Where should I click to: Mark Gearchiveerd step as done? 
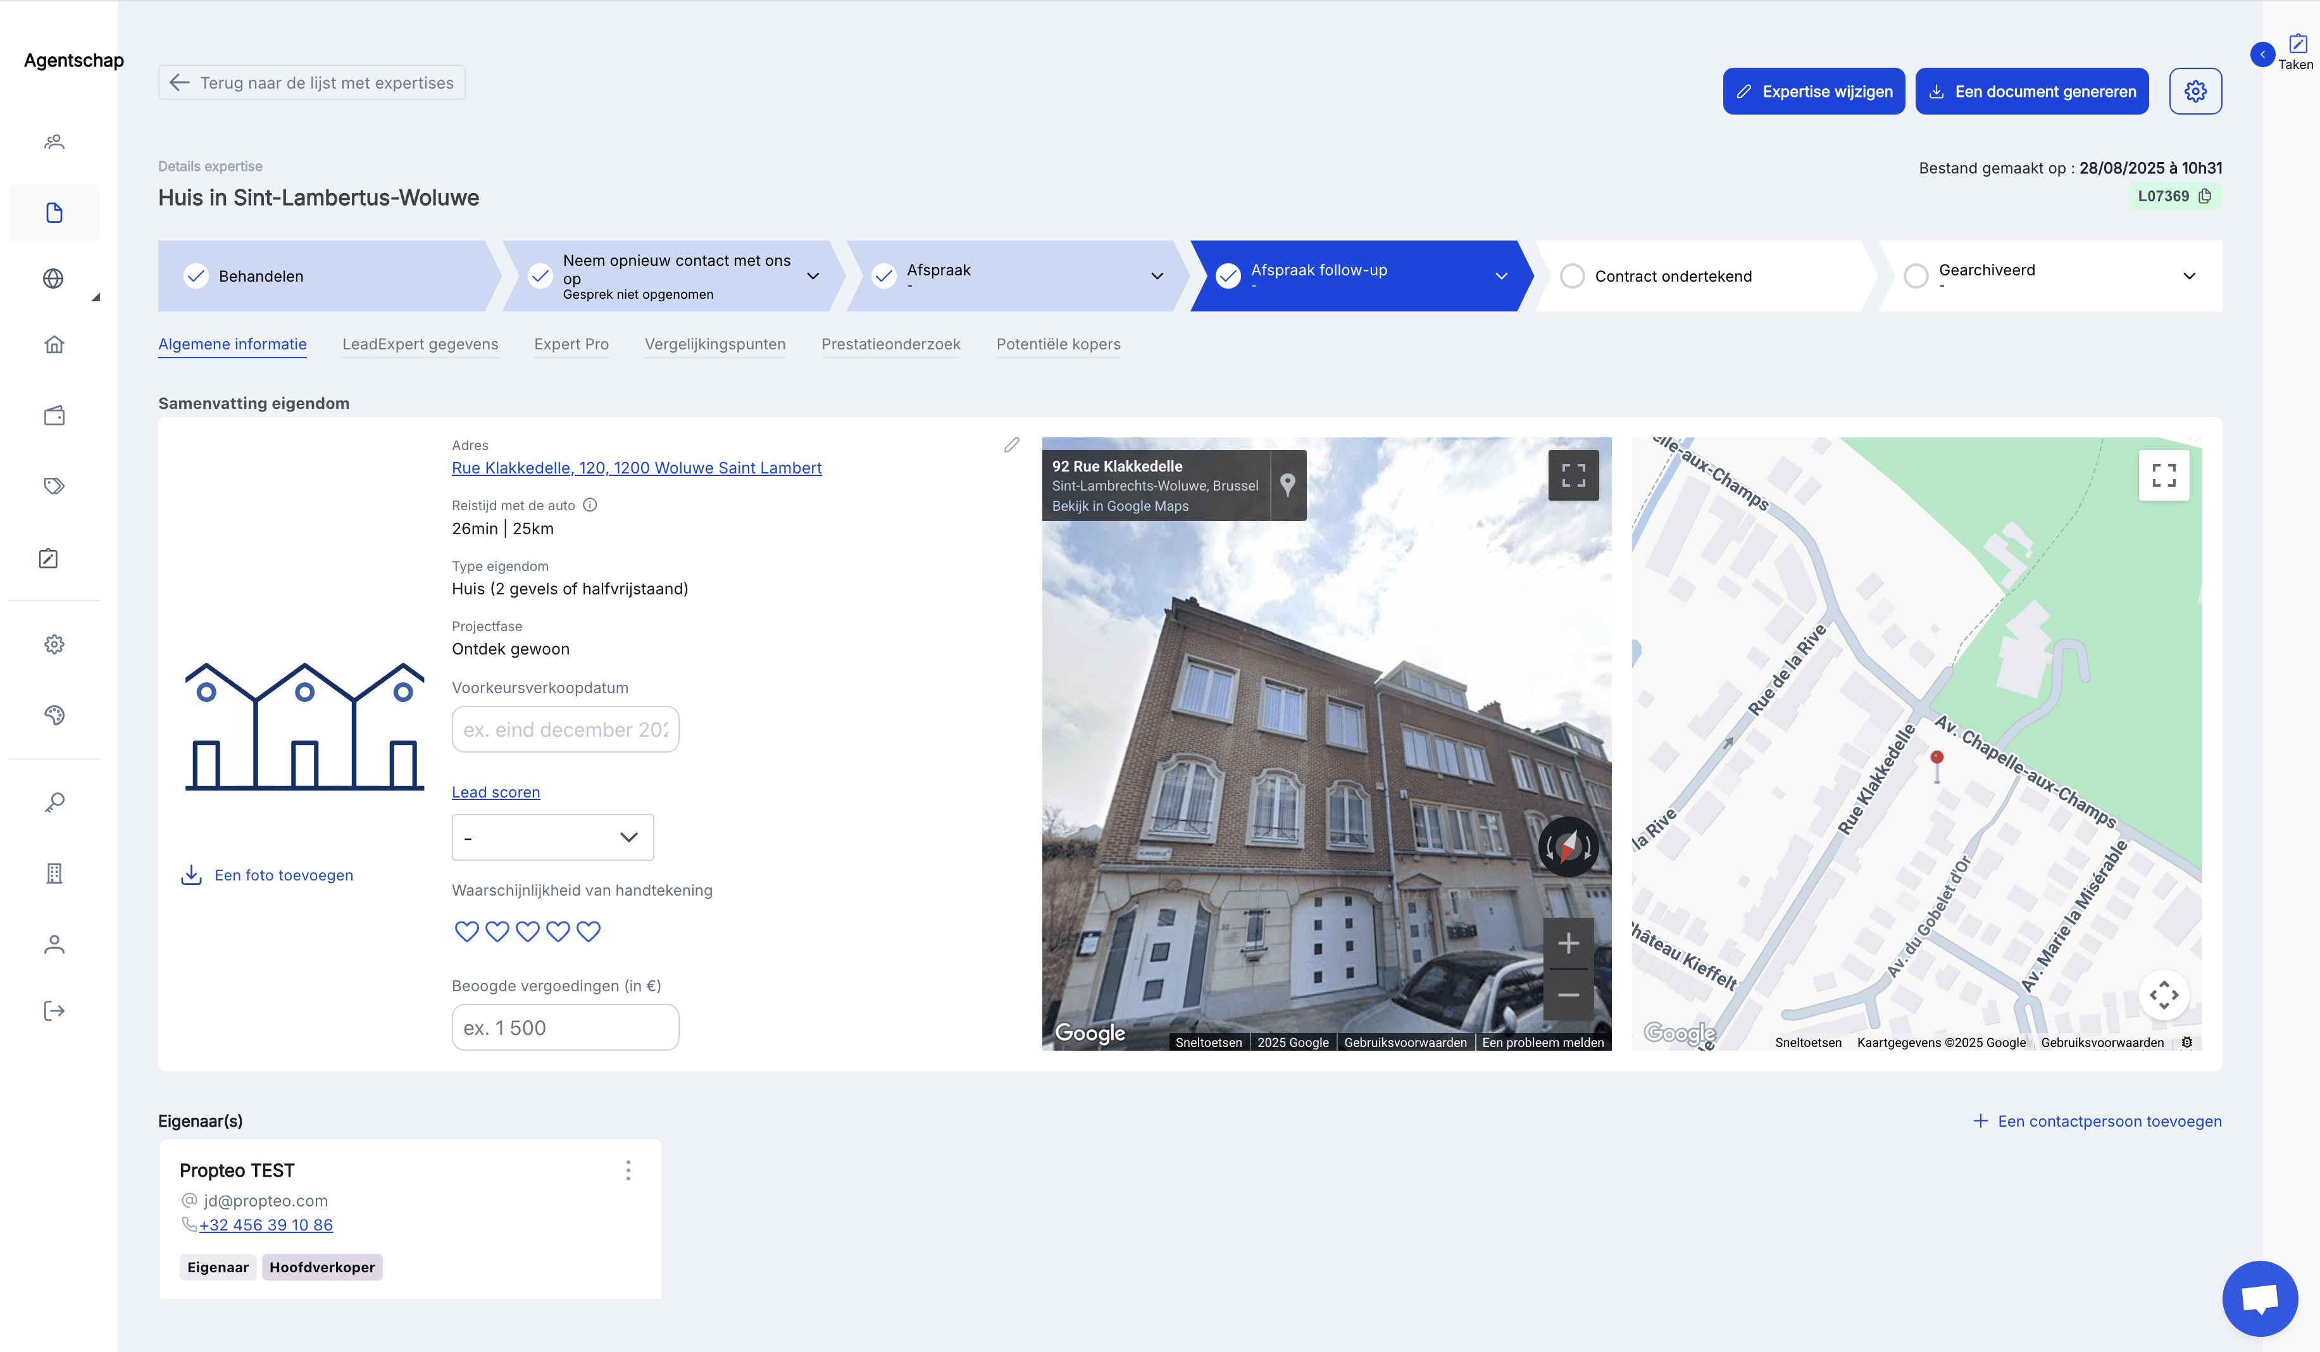pos(1916,277)
